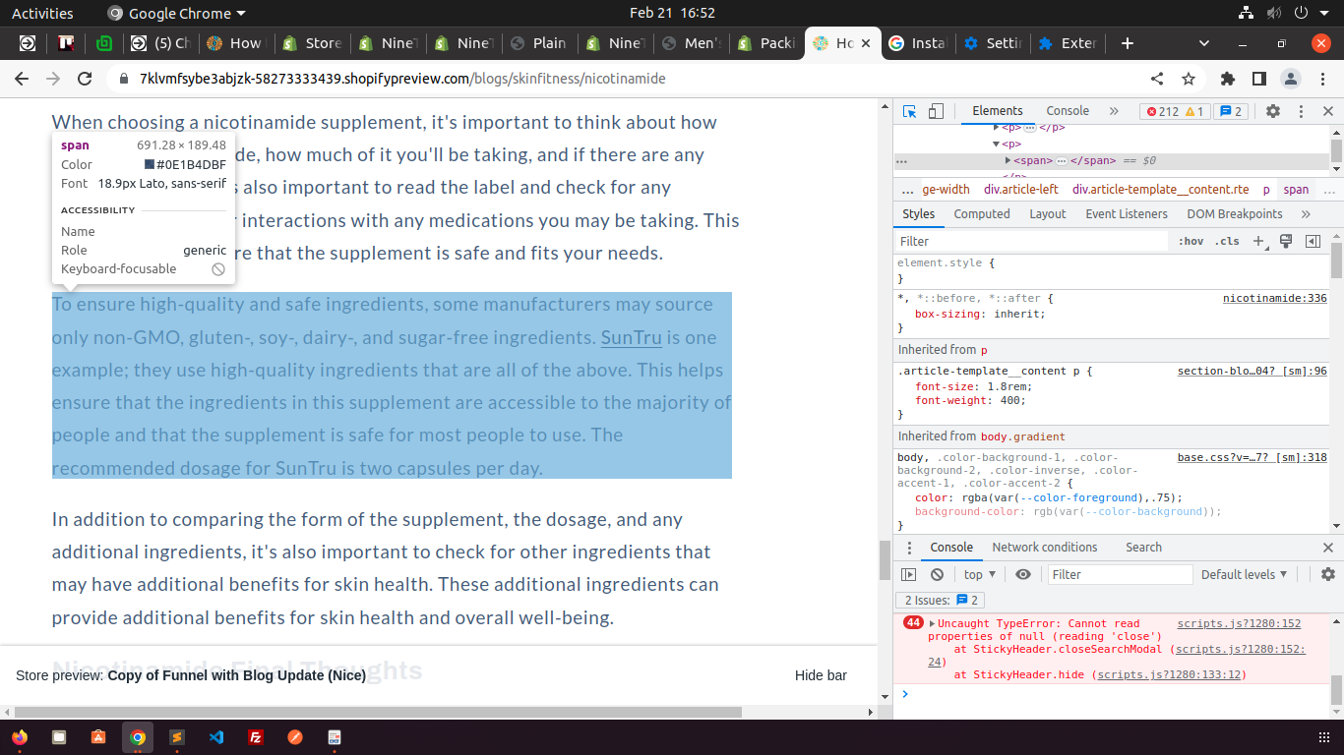The width and height of the screenshot is (1344, 755).
Task: Toggle the .cls classes panel
Action: [x=1227, y=241]
